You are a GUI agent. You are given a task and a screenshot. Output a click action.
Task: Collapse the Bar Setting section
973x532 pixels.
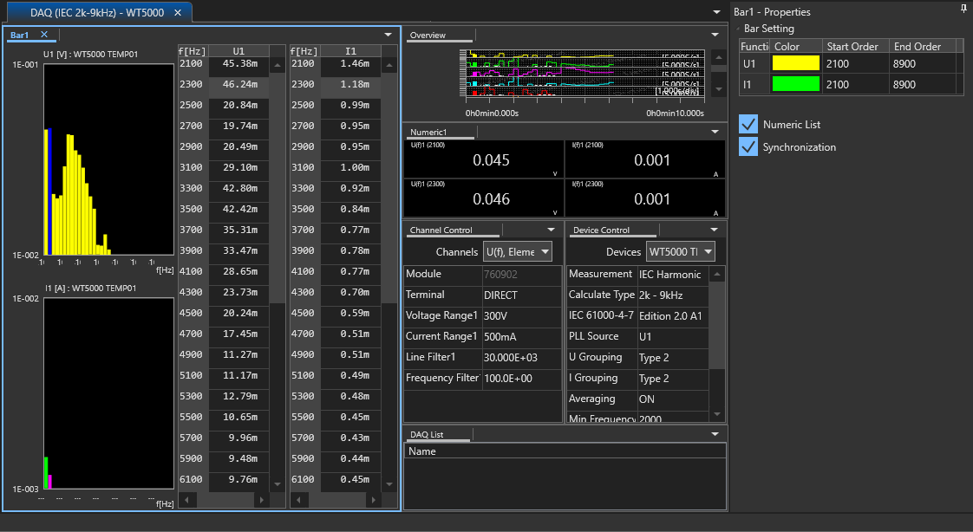[738, 29]
